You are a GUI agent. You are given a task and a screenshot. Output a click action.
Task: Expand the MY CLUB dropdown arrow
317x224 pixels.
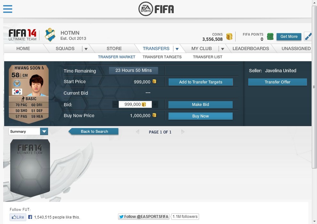point(222,49)
